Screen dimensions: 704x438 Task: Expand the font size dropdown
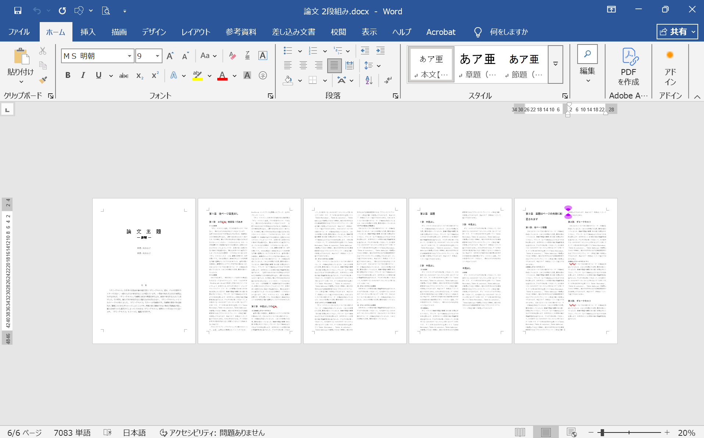[157, 56]
